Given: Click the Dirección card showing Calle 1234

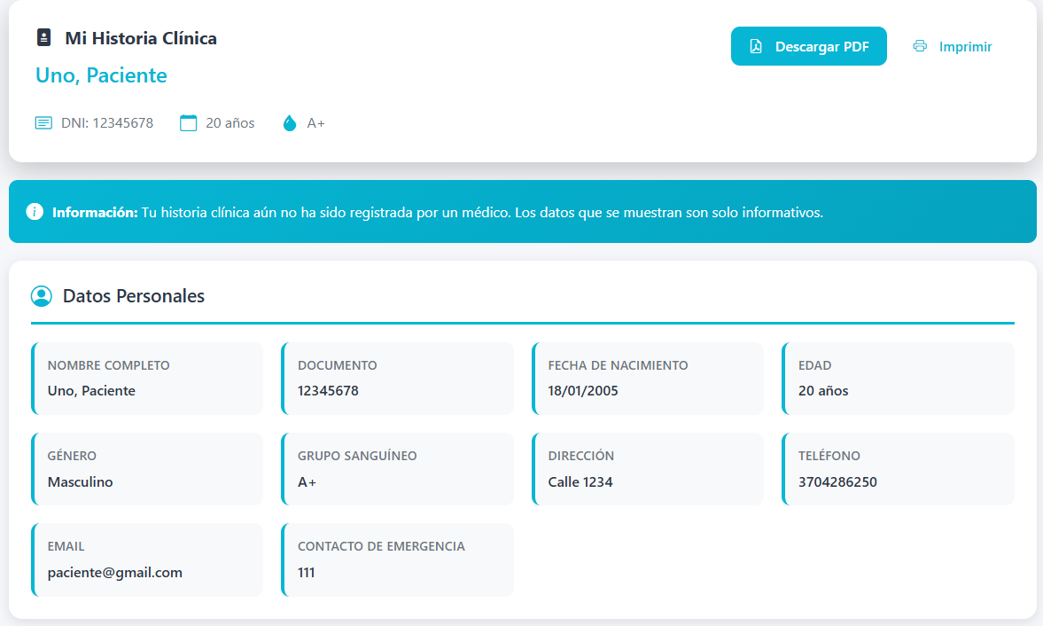Looking at the screenshot, I should [x=648, y=469].
